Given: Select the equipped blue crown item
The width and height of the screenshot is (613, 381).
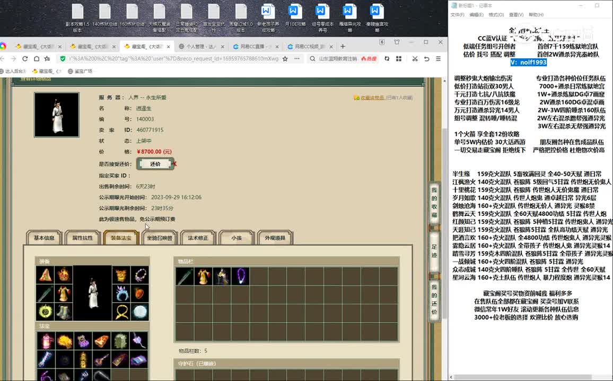Looking at the screenshot, I should pyautogui.click(x=121, y=293).
